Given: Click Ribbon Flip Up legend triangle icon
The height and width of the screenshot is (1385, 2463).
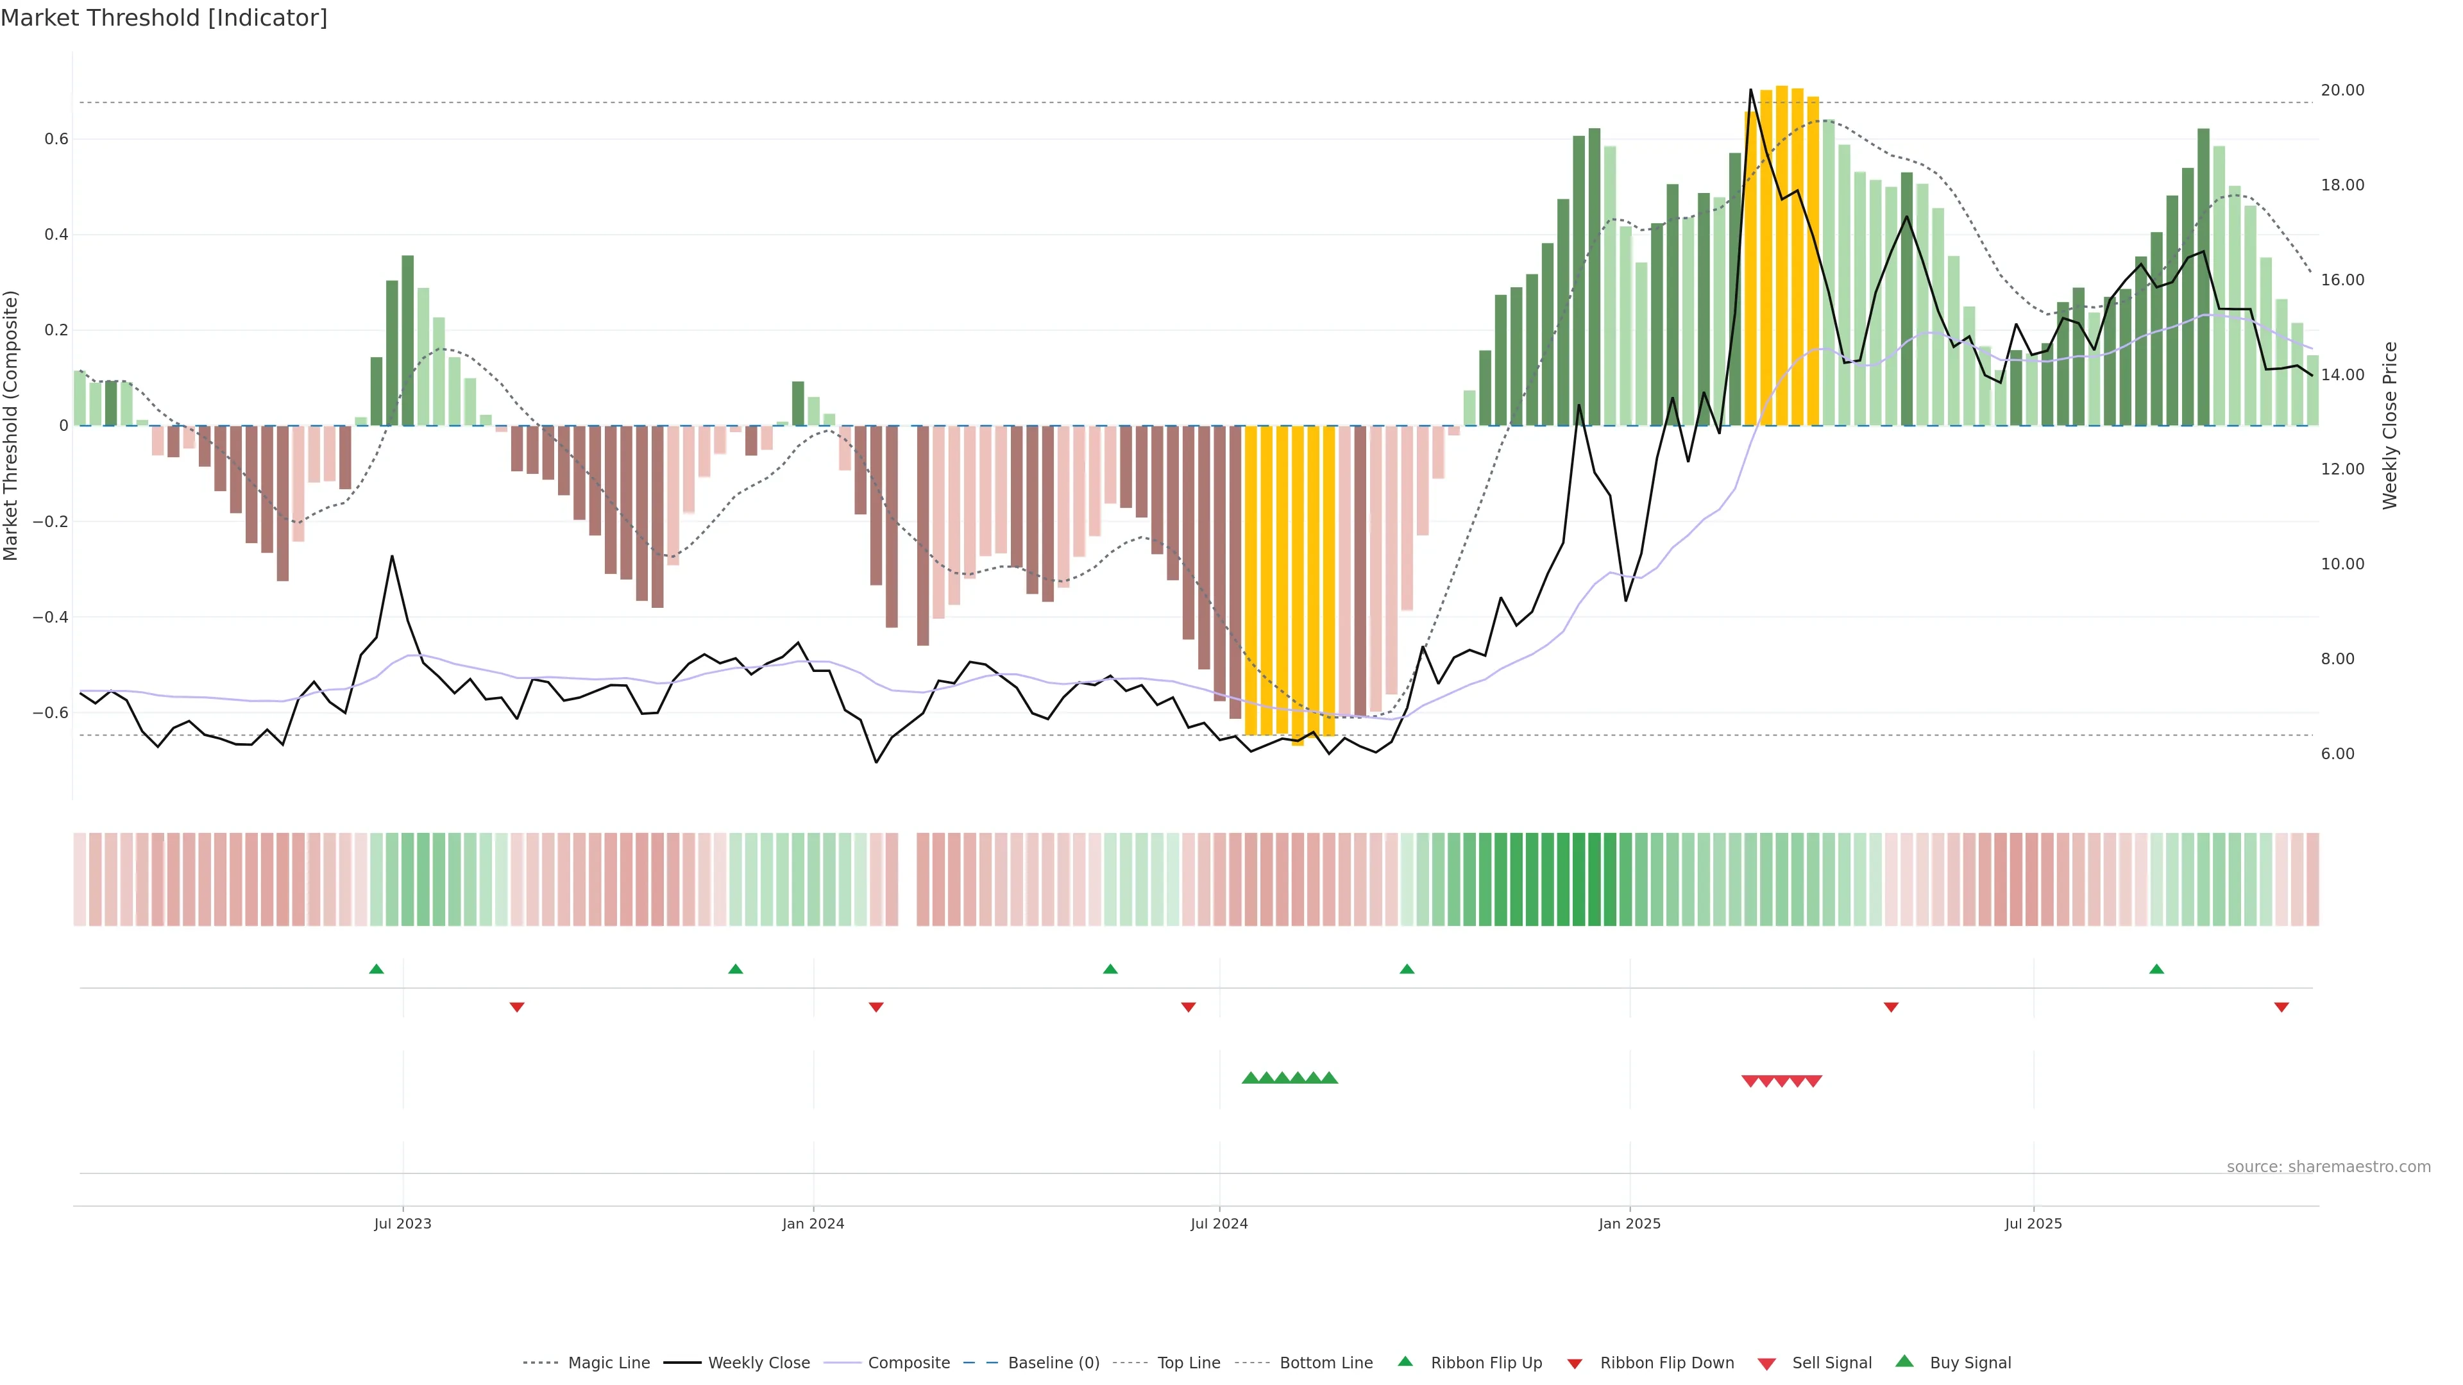Looking at the screenshot, I should point(1405,1361).
